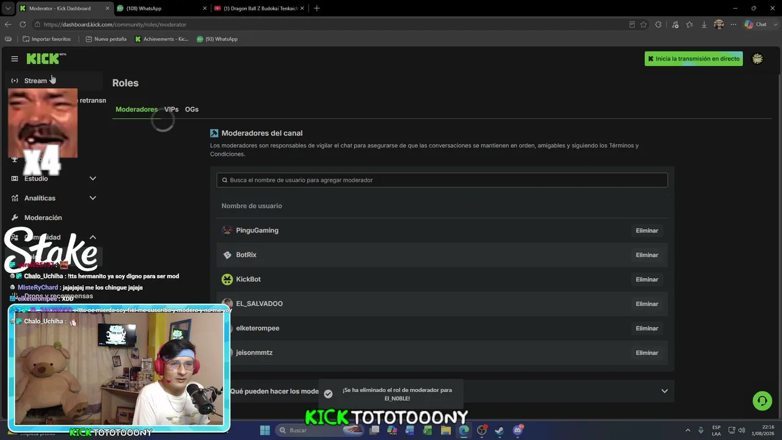Remove PinguGaming as moderator

pyautogui.click(x=647, y=230)
